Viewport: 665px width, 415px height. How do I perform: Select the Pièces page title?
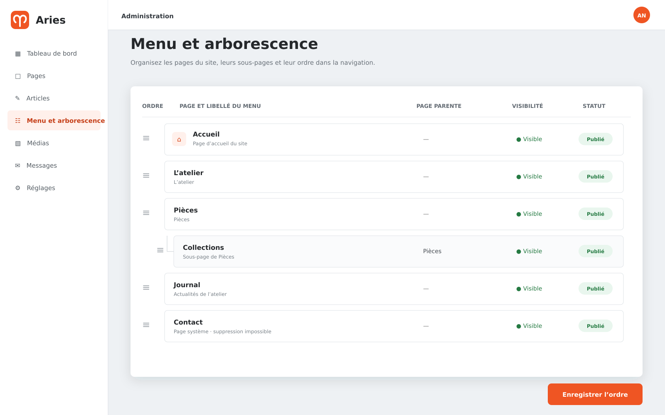click(x=186, y=210)
